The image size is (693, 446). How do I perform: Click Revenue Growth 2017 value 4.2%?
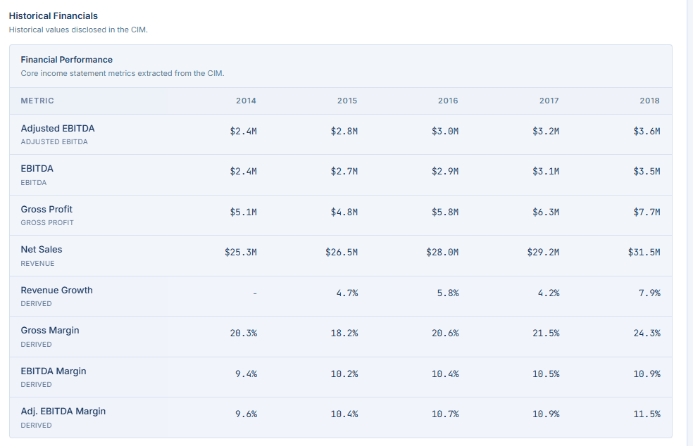tap(549, 293)
